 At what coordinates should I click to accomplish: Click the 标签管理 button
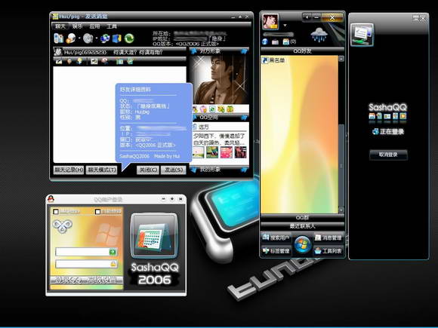[x=276, y=251]
